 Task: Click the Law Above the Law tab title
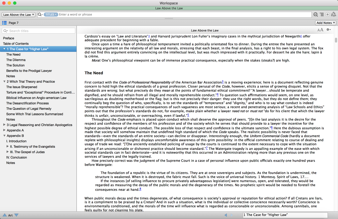coord(169,8)
